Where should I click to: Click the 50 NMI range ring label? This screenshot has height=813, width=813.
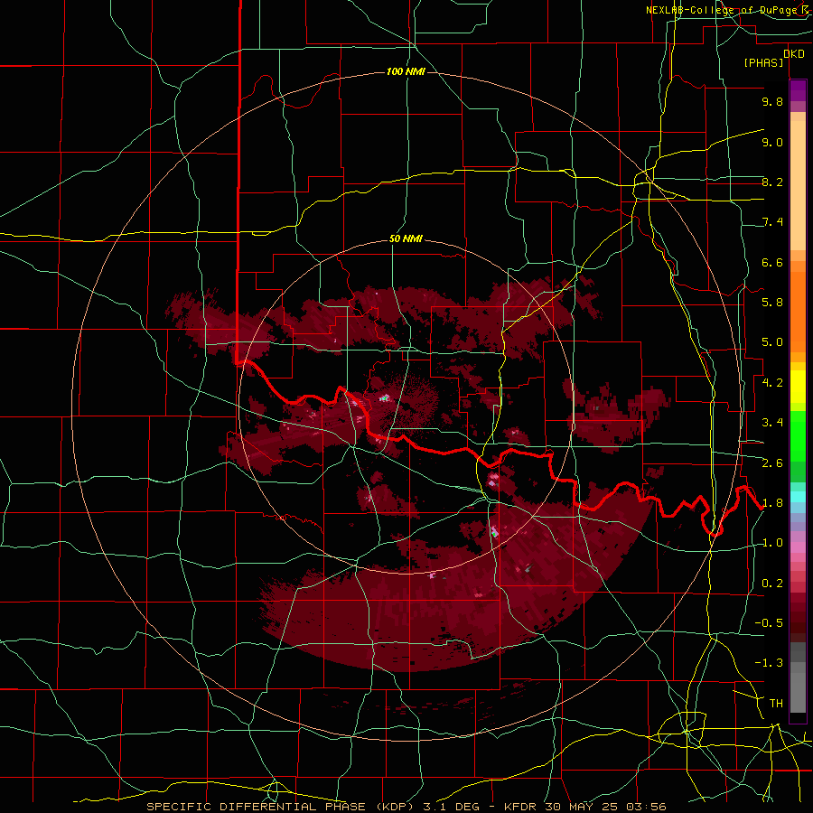[x=406, y=238]
